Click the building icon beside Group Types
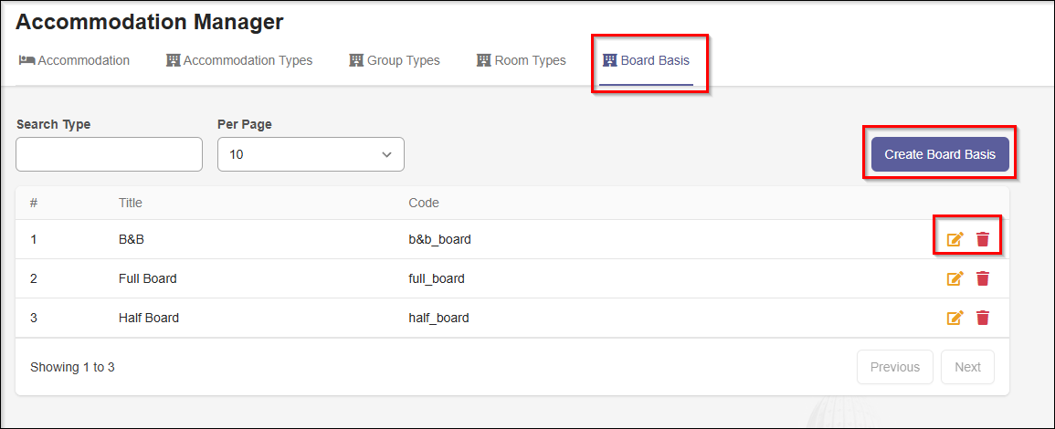 tap(356, 60)
